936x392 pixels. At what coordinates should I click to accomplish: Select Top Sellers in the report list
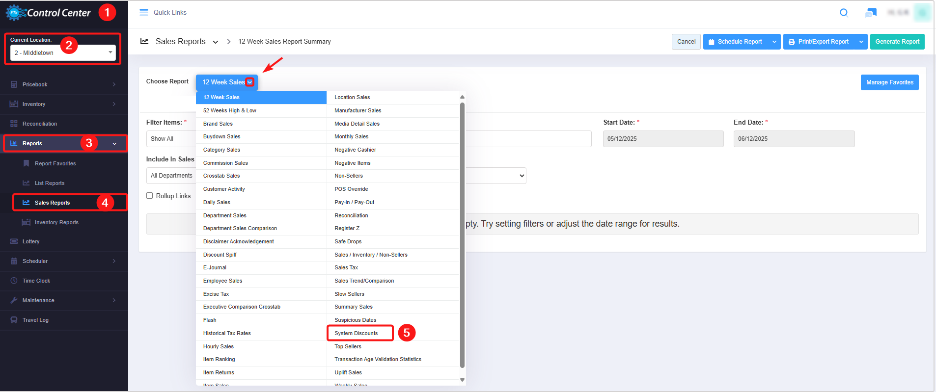coord(348,346)
